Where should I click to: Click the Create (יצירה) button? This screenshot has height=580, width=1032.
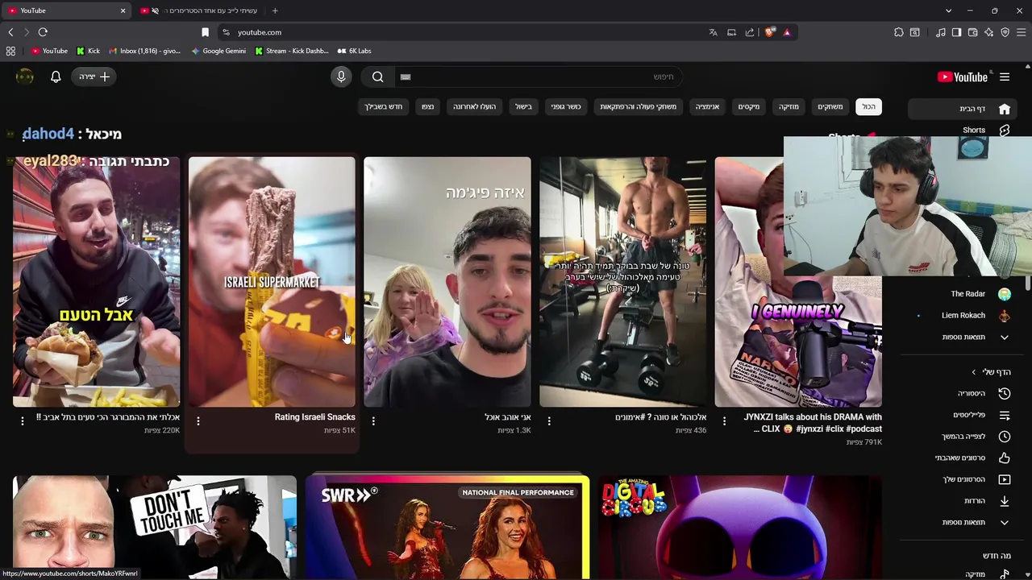(x=94, y=77)
